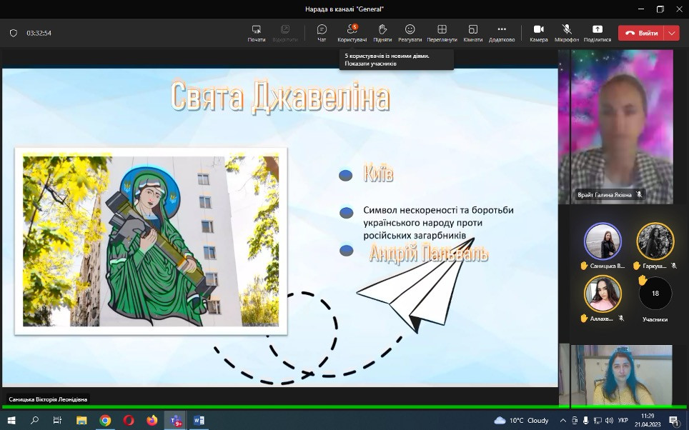
Task: Click Показати учасників in the tooltip
Action: [370, 64]
